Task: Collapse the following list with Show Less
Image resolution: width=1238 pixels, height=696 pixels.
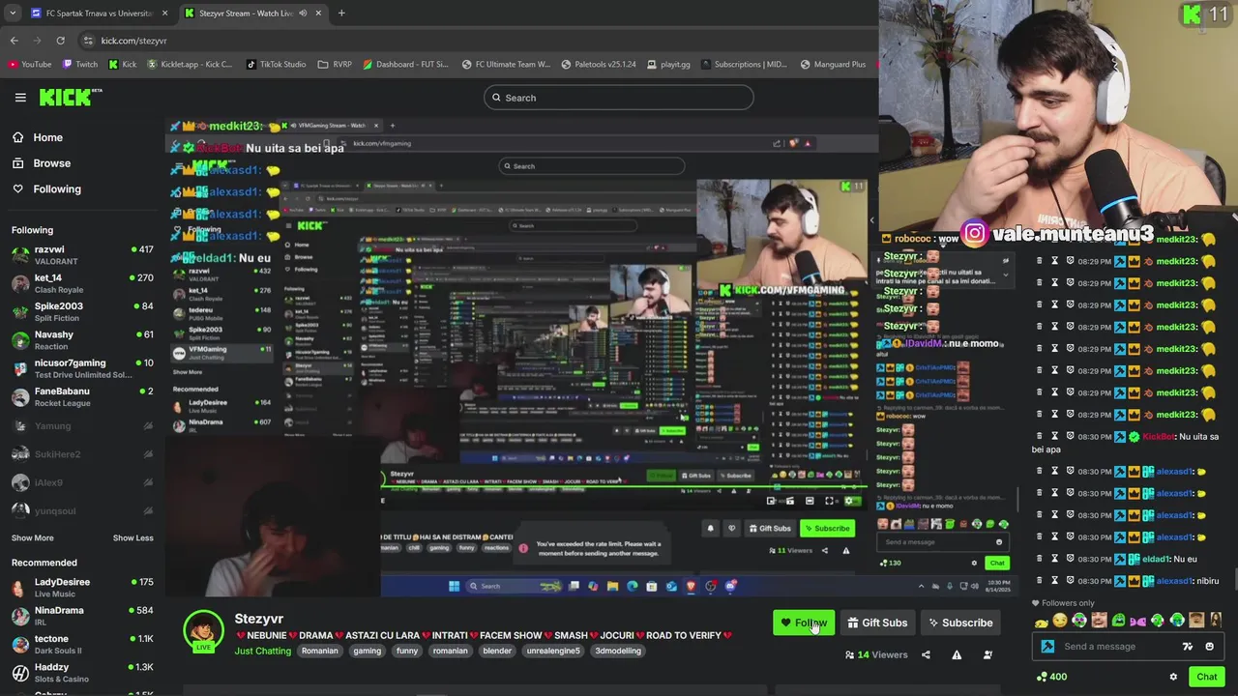Action: pyautogui.click(x=133, y=538)
